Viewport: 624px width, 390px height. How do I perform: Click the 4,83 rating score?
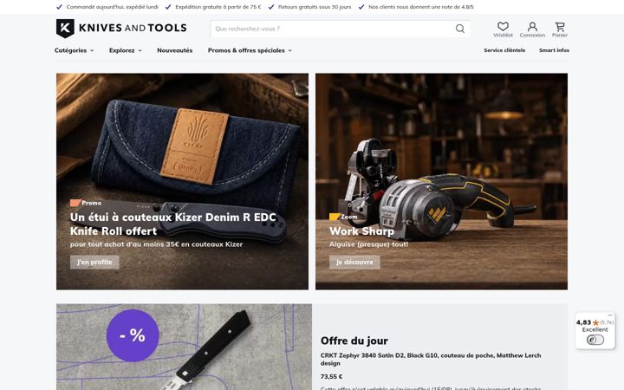coord(583,322)
